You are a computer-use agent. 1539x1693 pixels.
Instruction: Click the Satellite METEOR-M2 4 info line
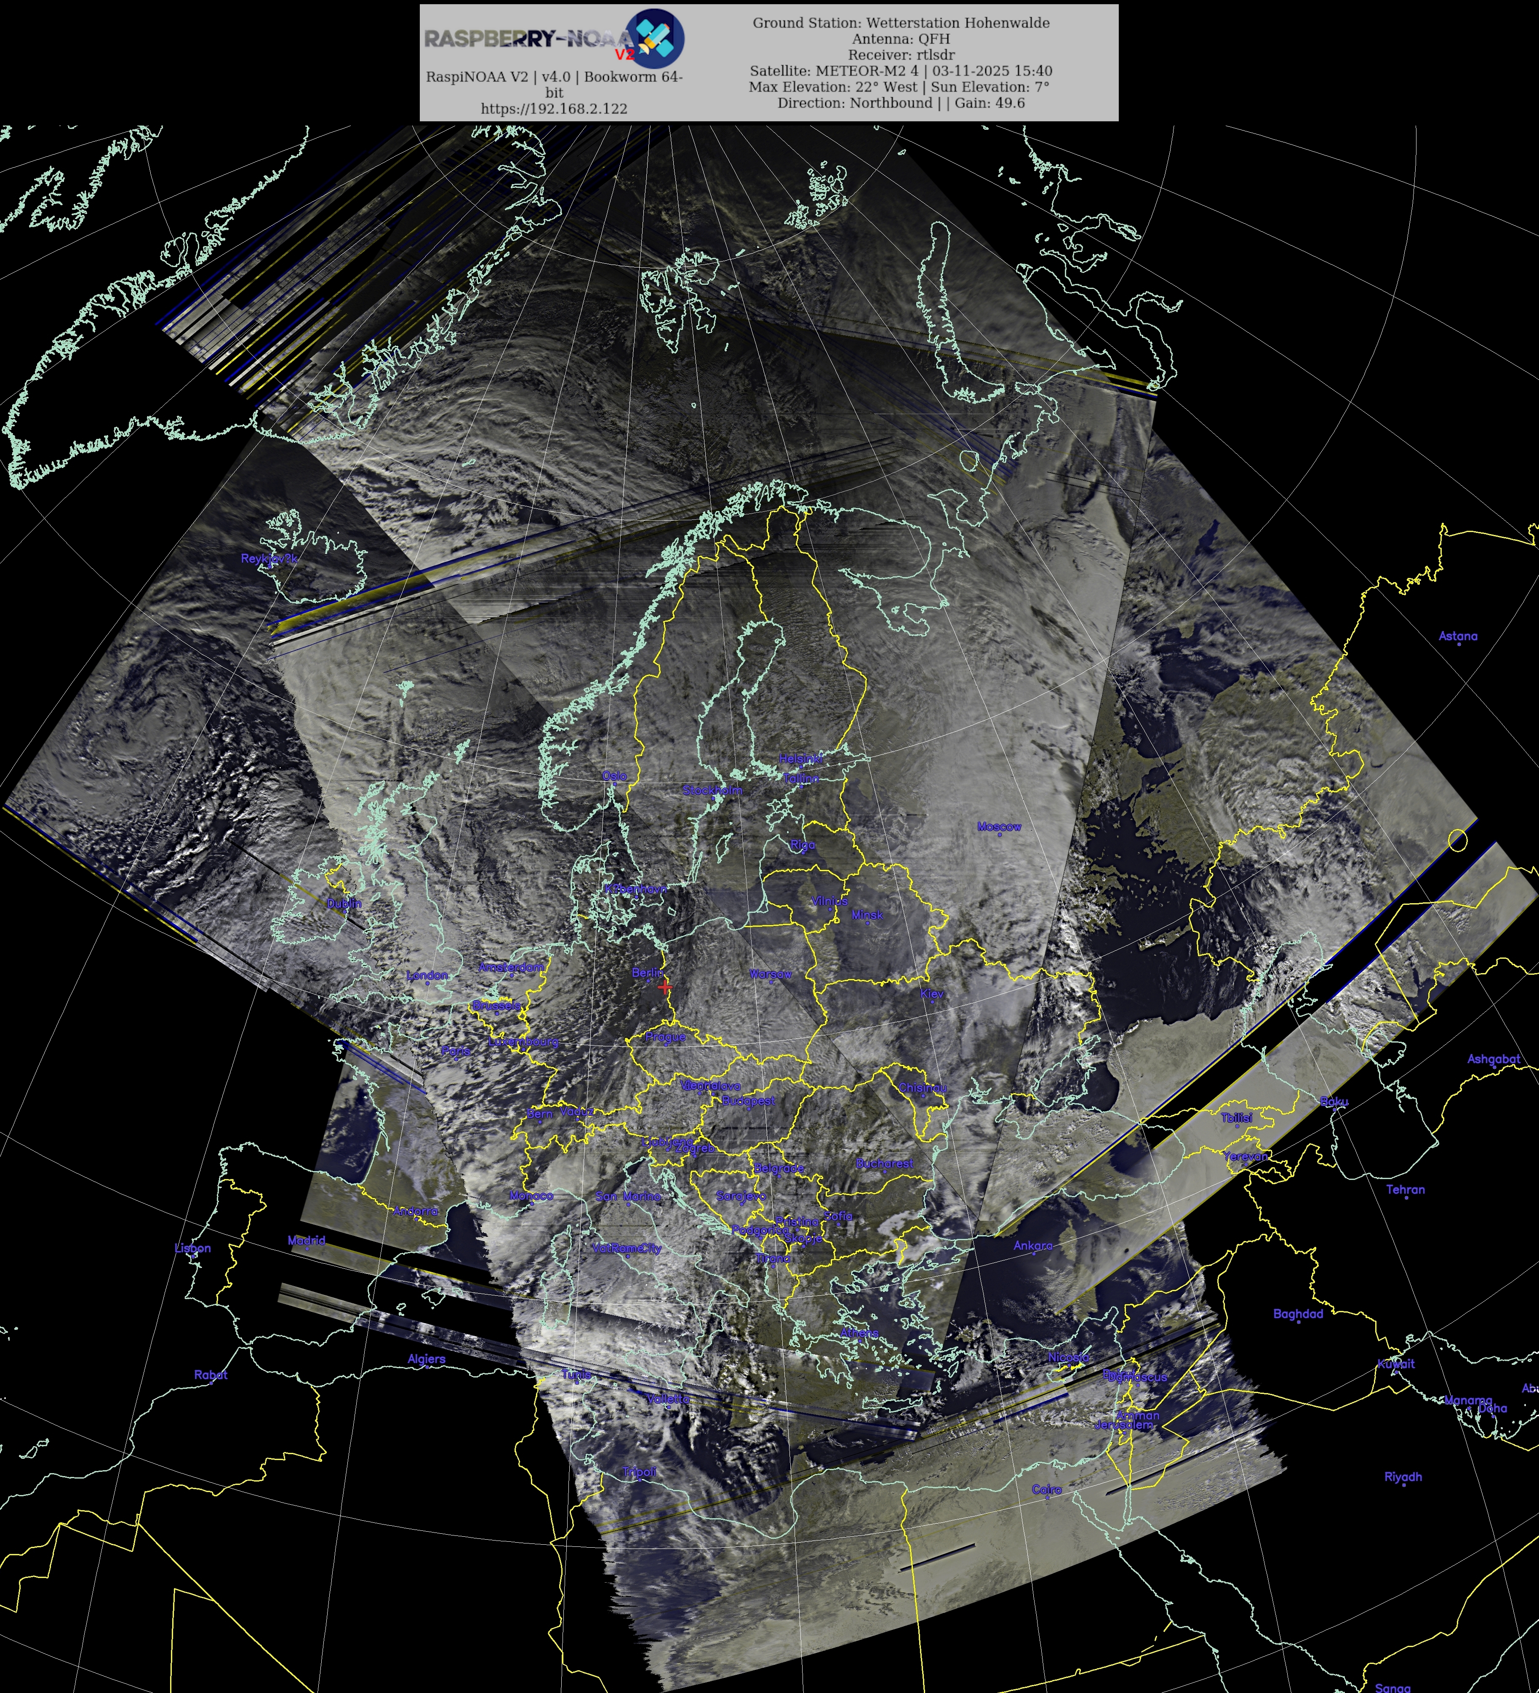click(x=900, y=70)
